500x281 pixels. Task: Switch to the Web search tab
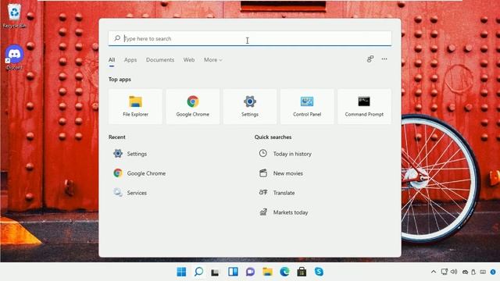tap(189, 60)
